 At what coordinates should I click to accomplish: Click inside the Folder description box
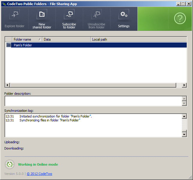[x=93, y=101]
